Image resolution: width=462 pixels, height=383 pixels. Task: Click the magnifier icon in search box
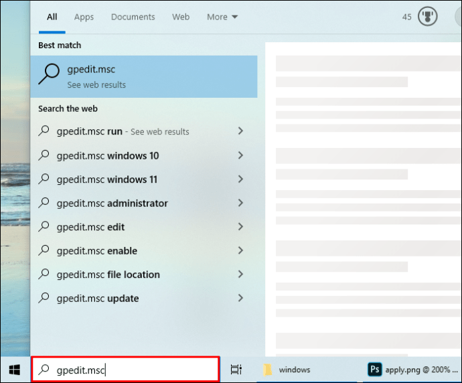[44, 370]
